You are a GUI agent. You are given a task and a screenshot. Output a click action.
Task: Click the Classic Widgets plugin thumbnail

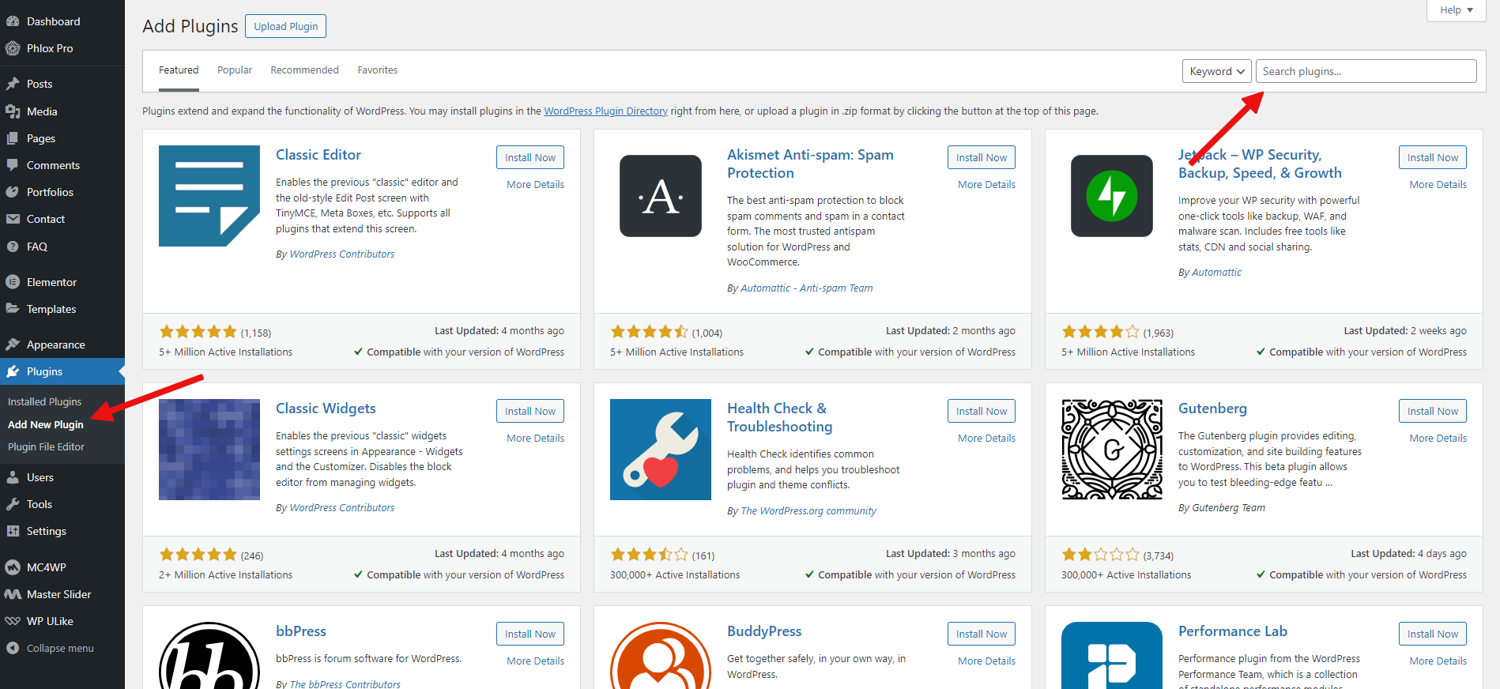point(209,450)
